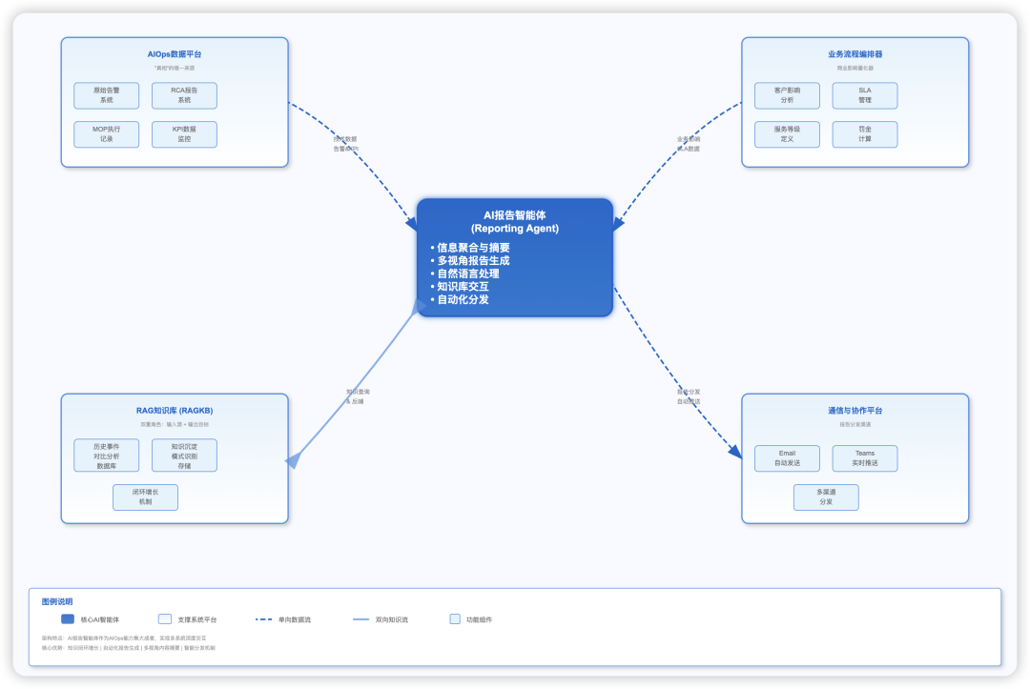Click the 单向数据流 dashed line legend icon
This screenshot has height=689, width=1030.
pos(263,619)
